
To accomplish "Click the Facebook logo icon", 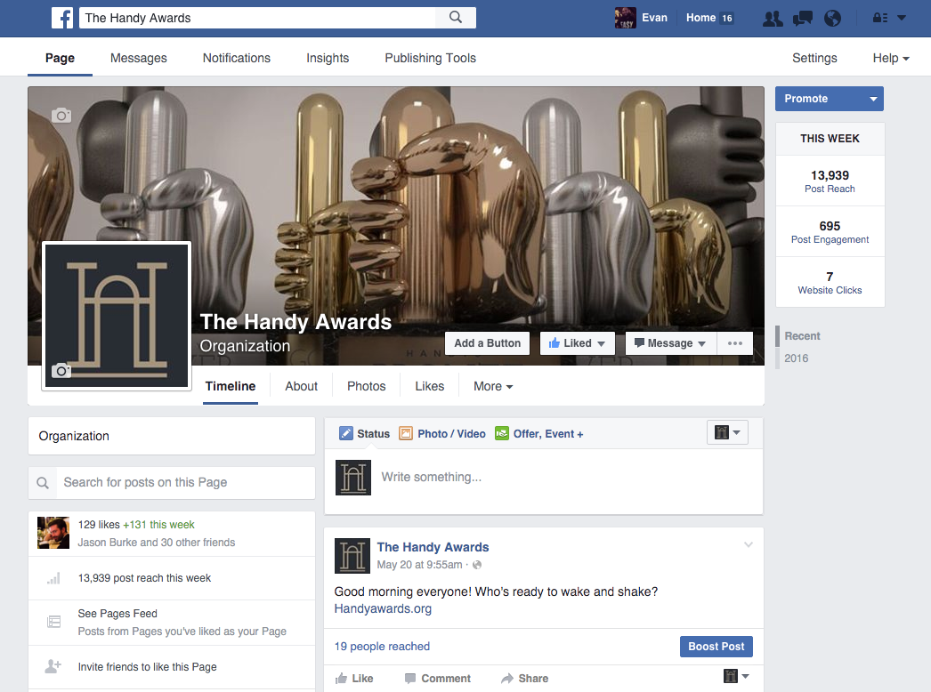I will [62, 18].
